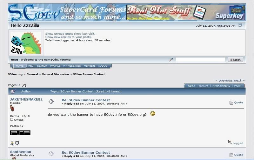Open the Re: SCdev Banner Contest Reply #15 title
The image size is (254, 160).
click(86, 100)
